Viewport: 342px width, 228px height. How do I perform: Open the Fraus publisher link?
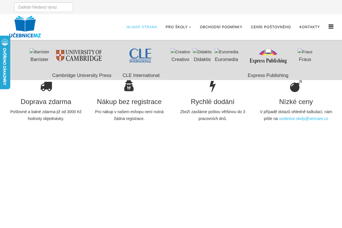[305, 56]
